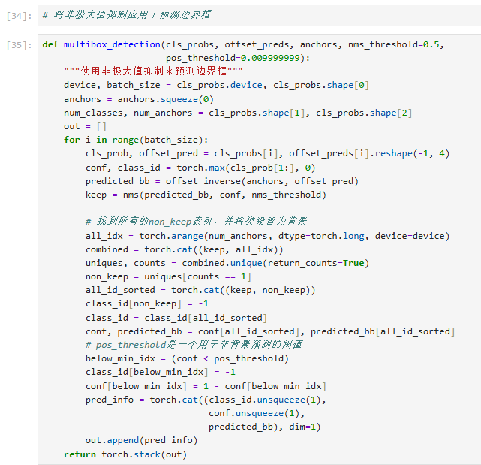Viewport: 481px width, 465px height.
Task: Click the non_keep = uniques[counts == 1] line
Action: 168,276
